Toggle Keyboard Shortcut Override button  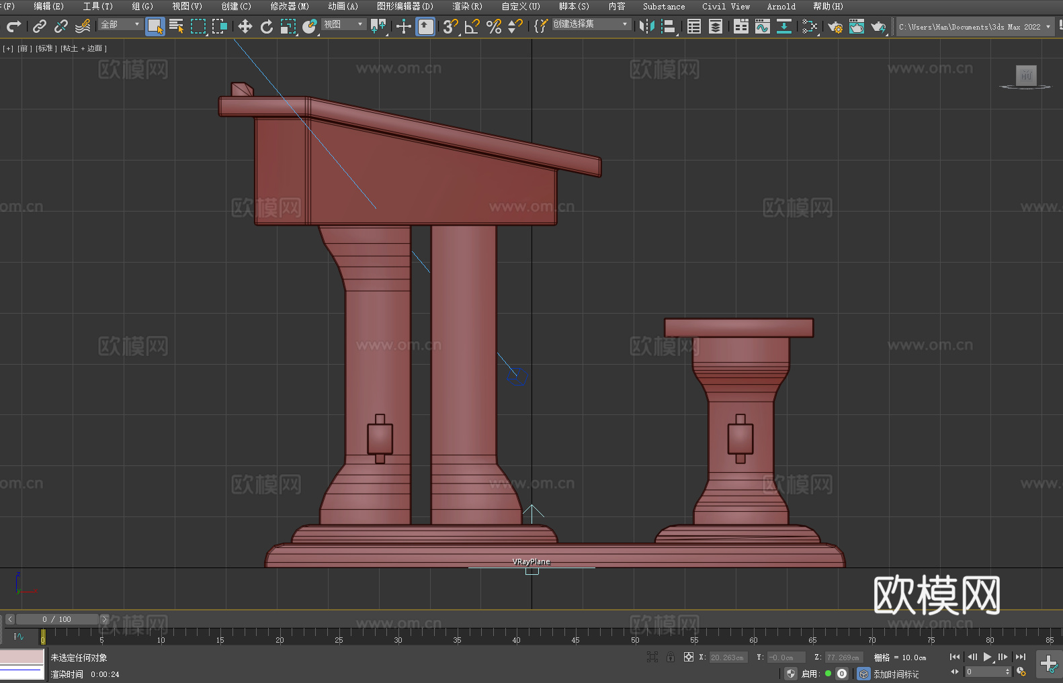tap(425, 26)
